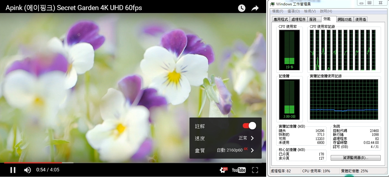
Task: Open the 檔案(F) menu in Task Manager
Action: click(x=278, y=11)
